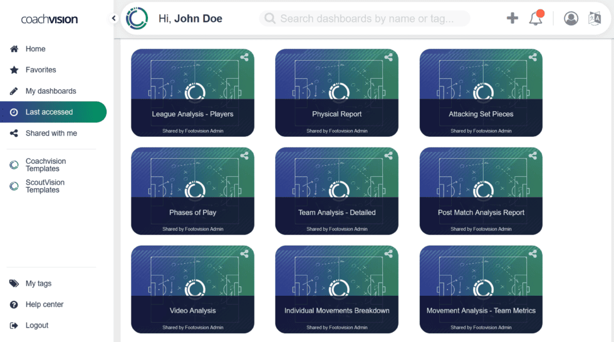The height and width of the screenshot is (342, 614).
Task: Click share icon on Physical Report card
Action: [388, 58]
